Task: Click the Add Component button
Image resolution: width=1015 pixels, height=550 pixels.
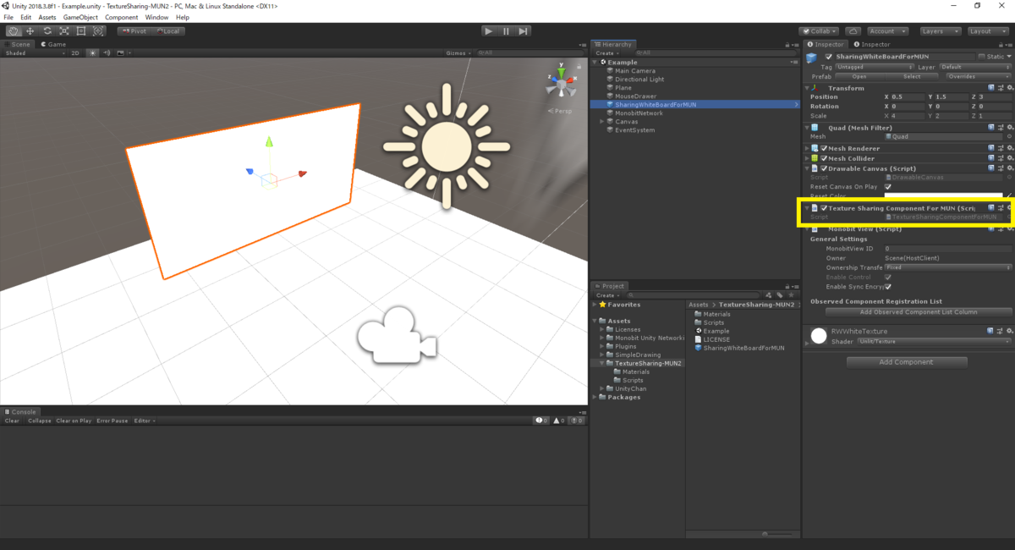Action: [x=906, y=361]
